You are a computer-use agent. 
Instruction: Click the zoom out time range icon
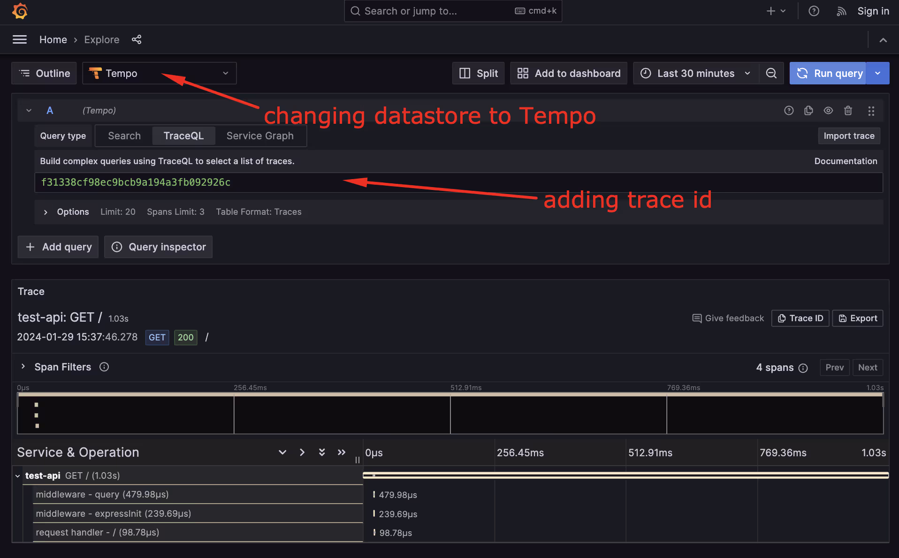coord(771,73)
